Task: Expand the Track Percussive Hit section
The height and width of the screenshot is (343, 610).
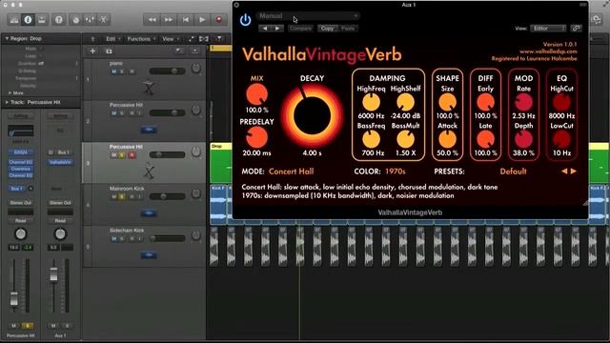Action: 7,102
